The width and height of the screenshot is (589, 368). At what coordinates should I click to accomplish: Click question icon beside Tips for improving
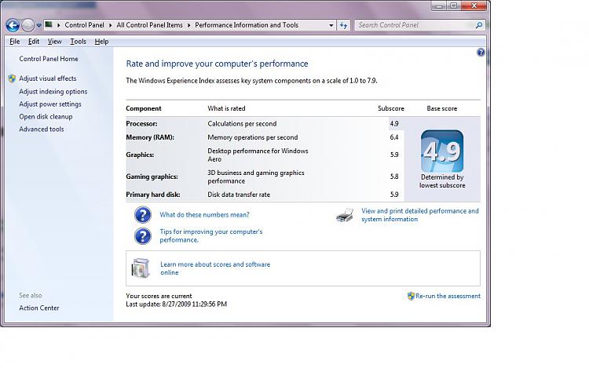tap(143, 236)
